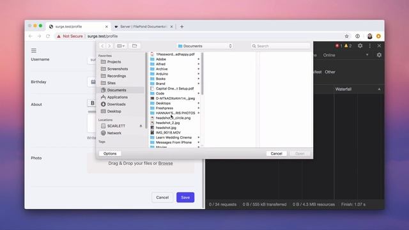Toggle bold in About editor
This screenshot has height=230, width=409.
pyautogui.click(x=92, y=103)
